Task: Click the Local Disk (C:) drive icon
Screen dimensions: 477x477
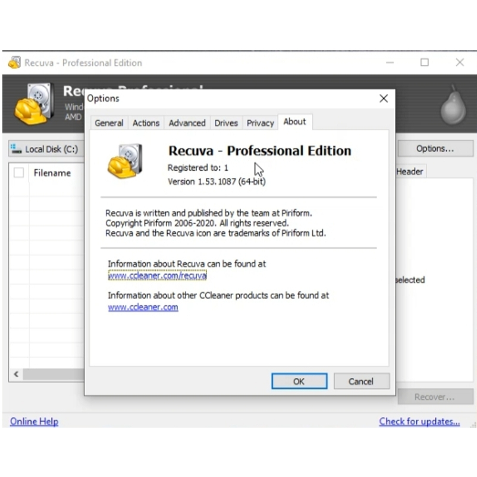Action: point(16,149)
